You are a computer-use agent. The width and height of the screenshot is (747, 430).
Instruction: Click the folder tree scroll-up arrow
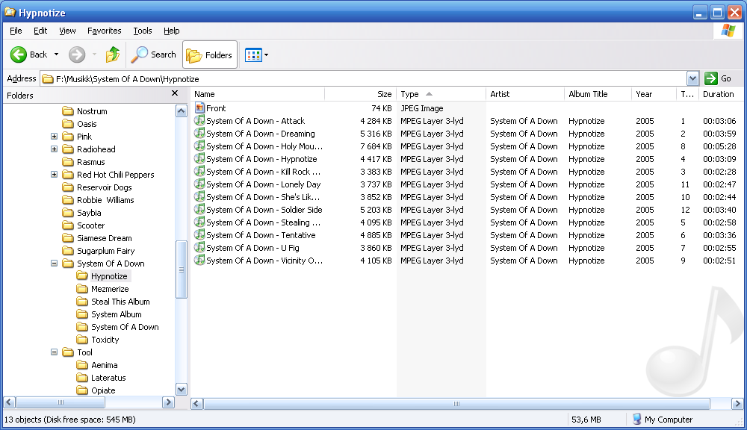tap(181, 111)
